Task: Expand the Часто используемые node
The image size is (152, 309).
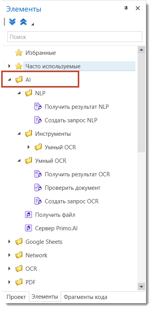Action: point(9,66)
